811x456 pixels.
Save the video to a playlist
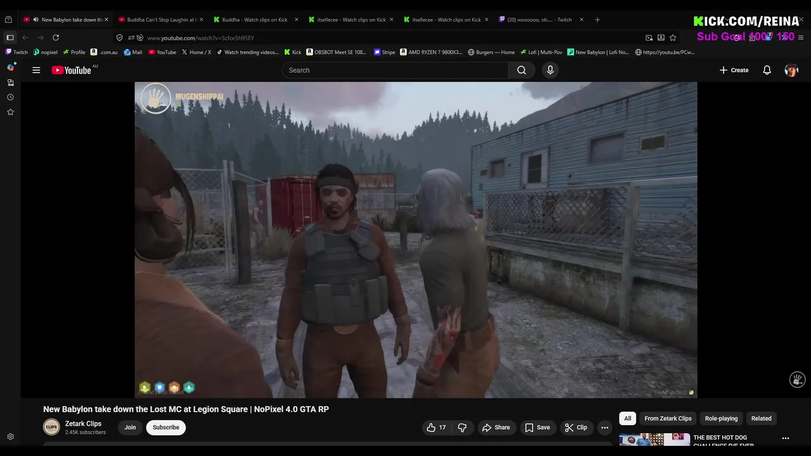click(537, 427)
